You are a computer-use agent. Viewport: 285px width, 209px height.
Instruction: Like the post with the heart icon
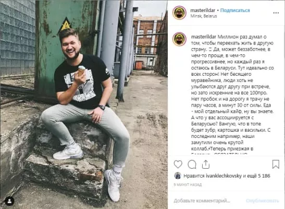pyautogui.click(x=178, y=164)
